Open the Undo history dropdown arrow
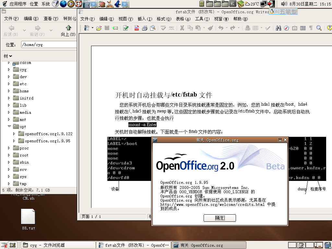The image size is (332, 249). click(227, 28)
